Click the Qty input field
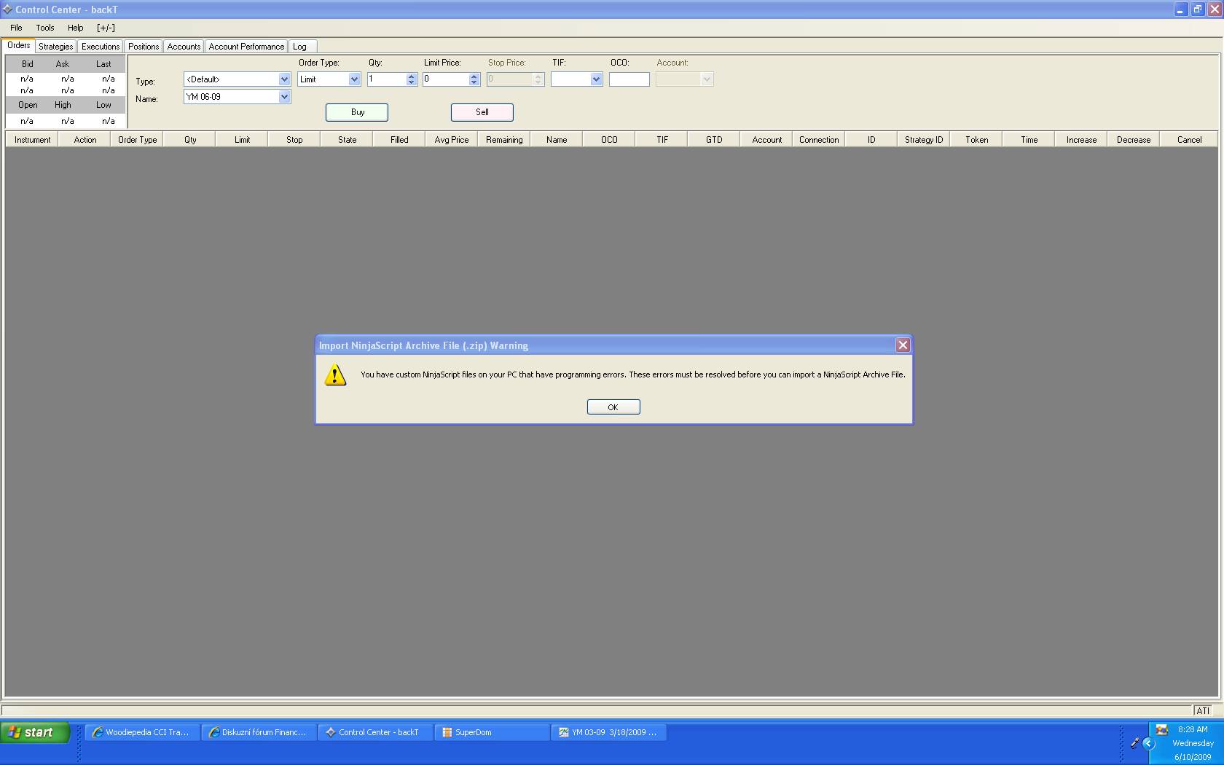The height and width of the screenshot is (765, 1224). (x=386, y=79)
